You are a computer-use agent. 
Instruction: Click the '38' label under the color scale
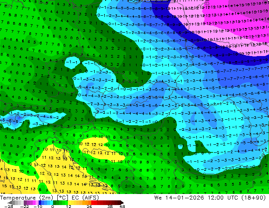coord(110,206)
